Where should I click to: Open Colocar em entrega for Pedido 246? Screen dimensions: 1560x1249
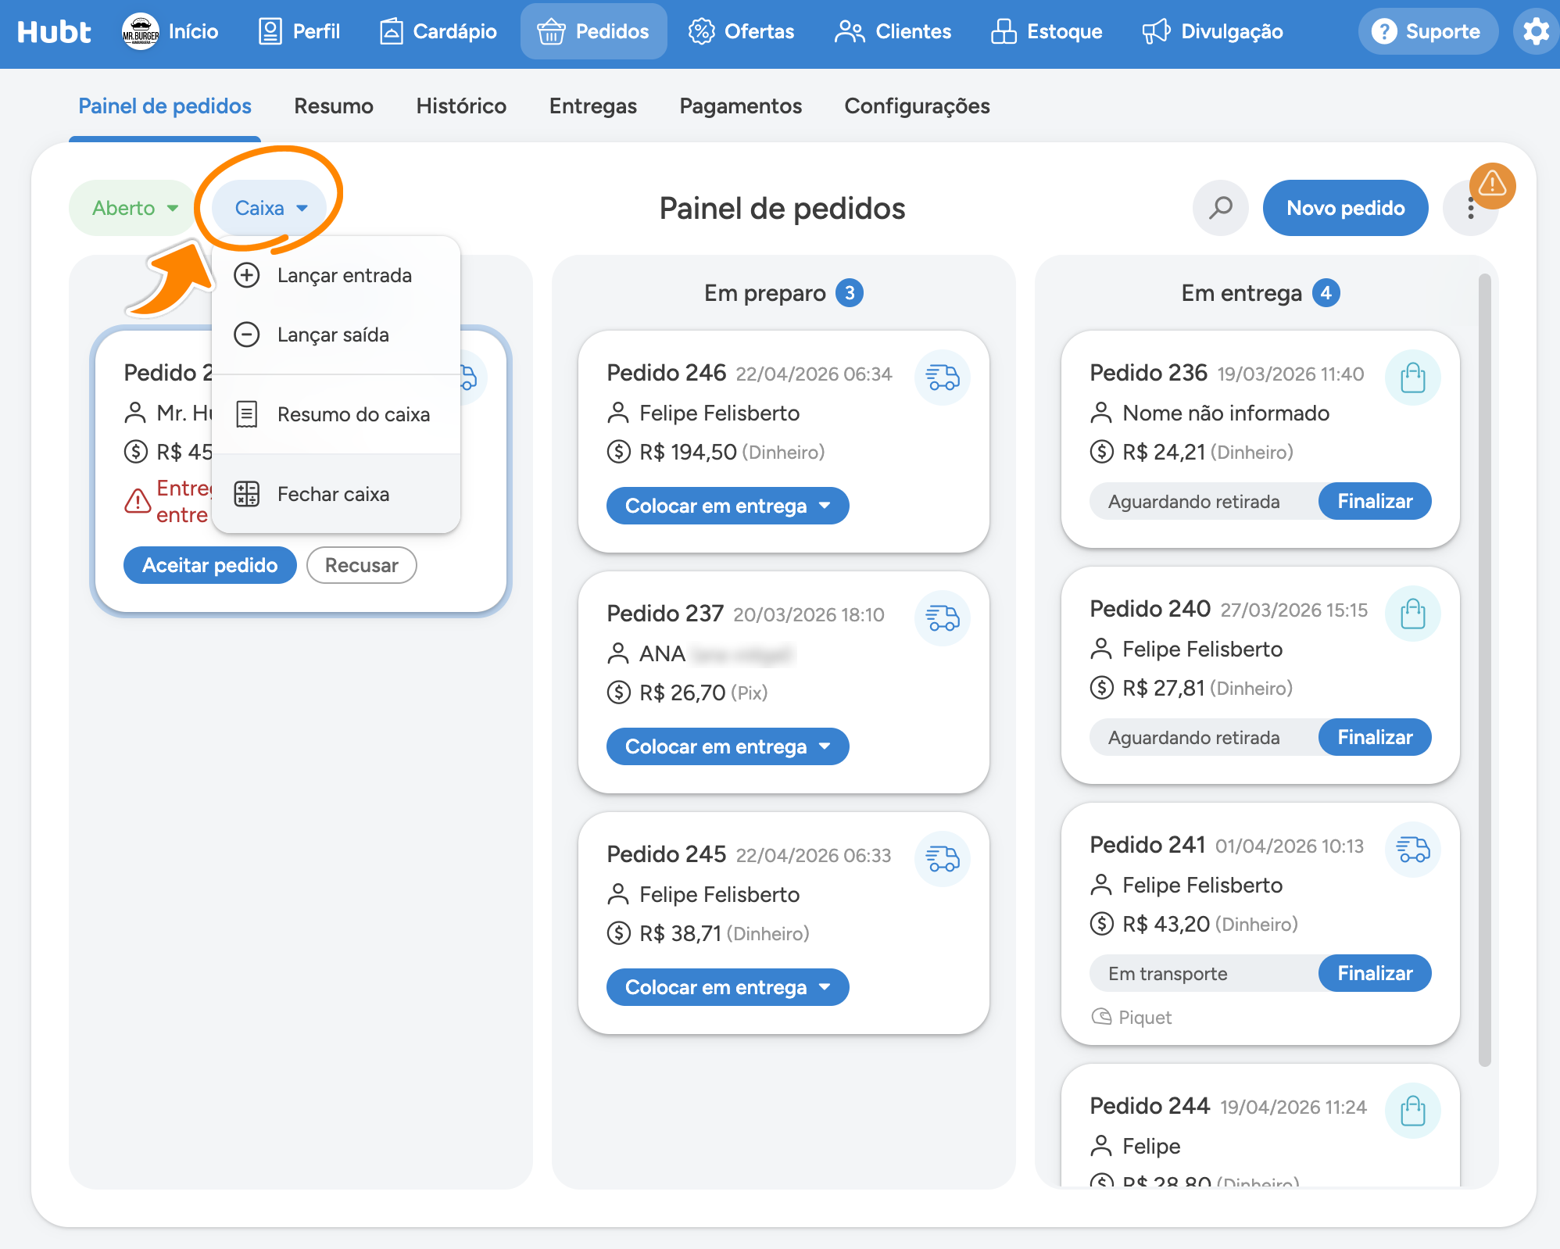coord(727,506)
